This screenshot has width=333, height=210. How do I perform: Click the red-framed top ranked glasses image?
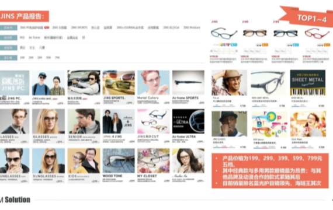coord(317,33)
